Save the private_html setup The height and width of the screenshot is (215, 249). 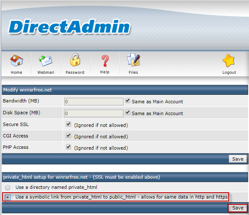(x=238, y=208)
